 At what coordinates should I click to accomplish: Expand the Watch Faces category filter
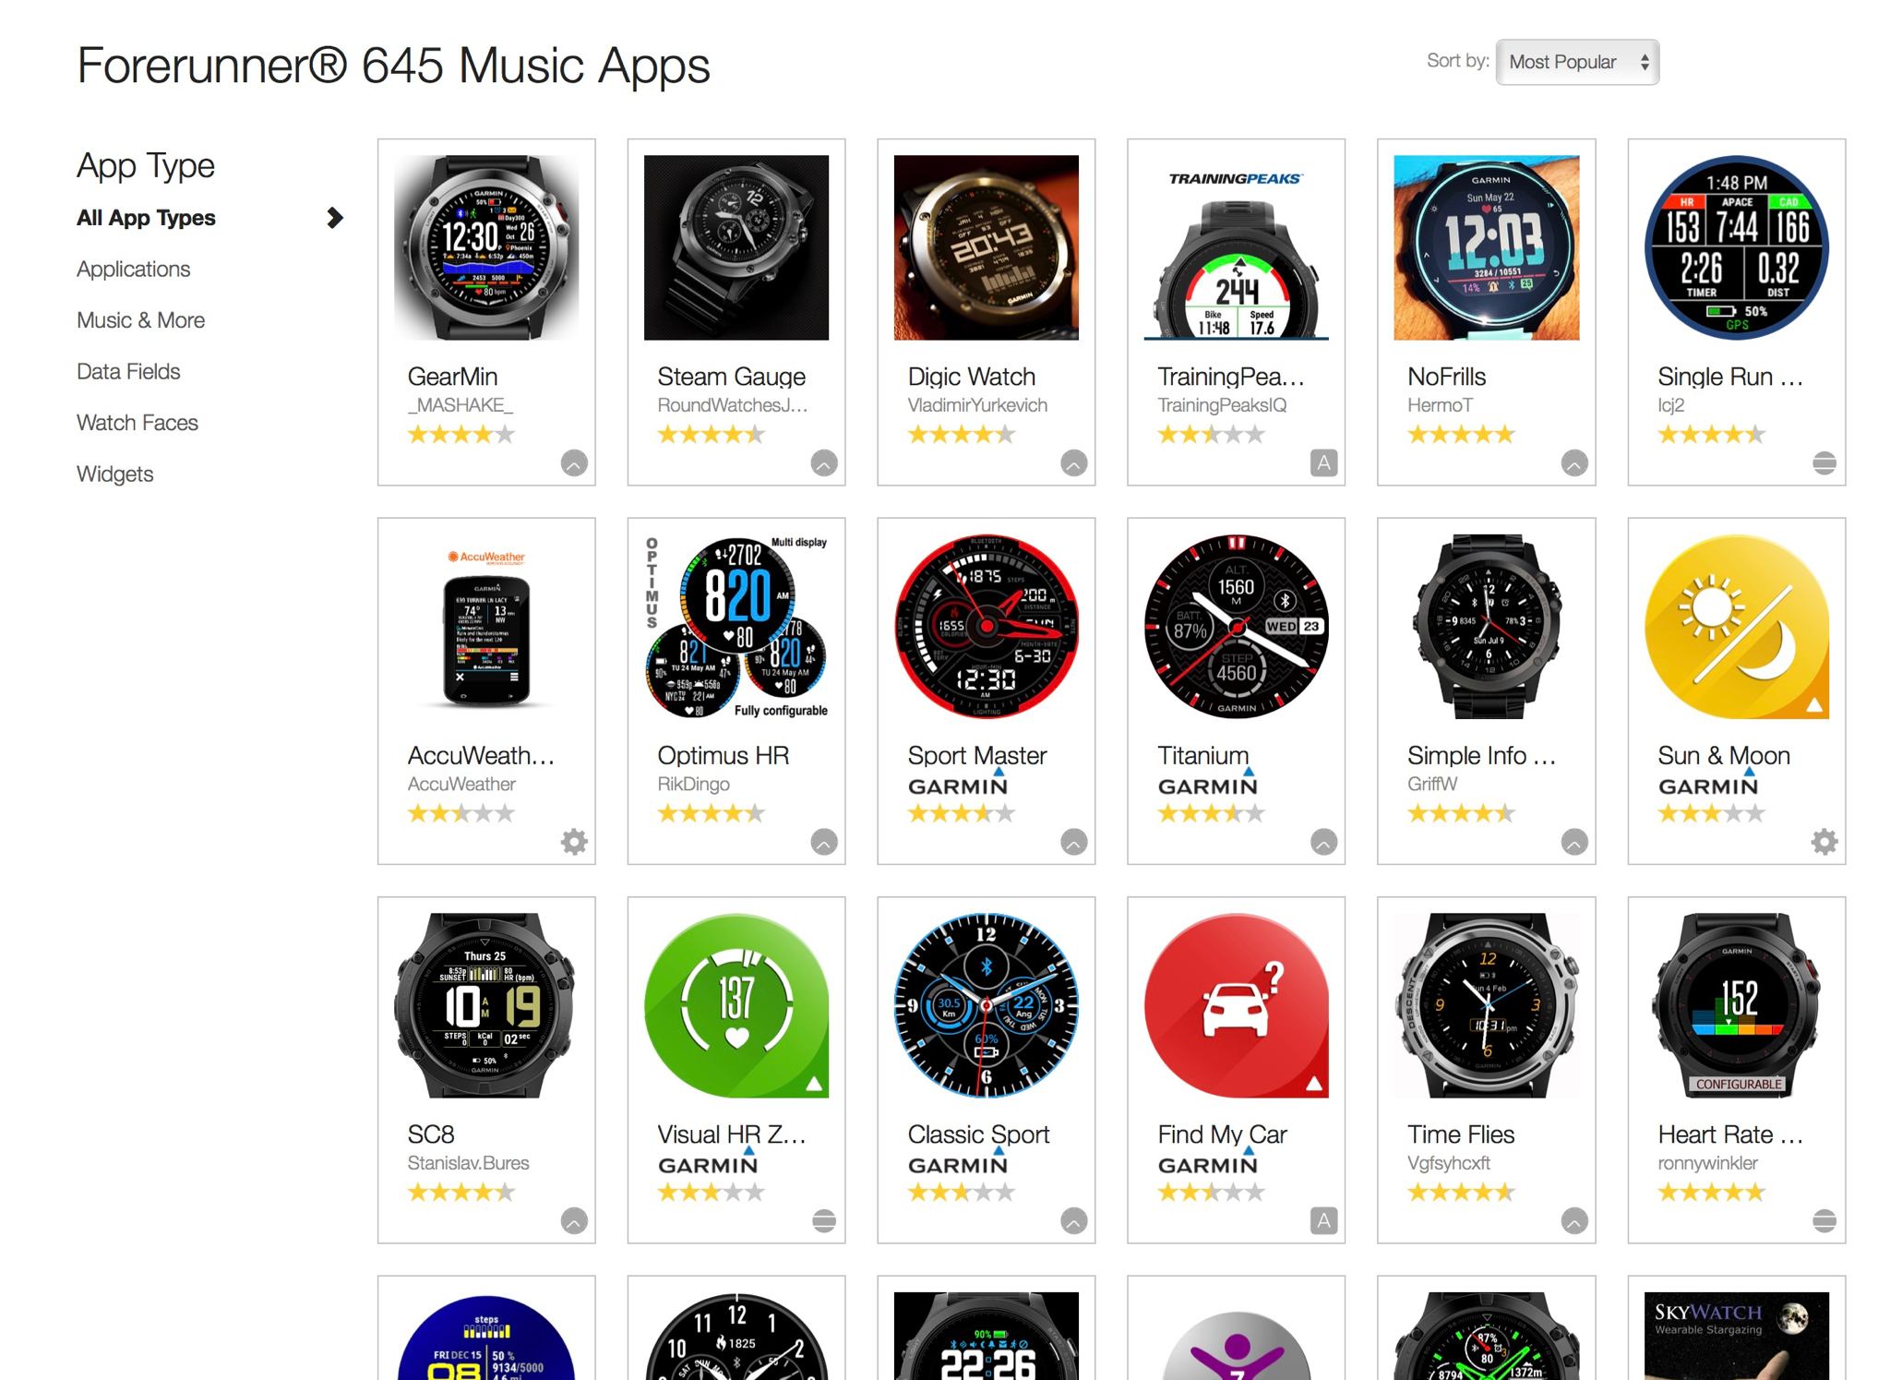click(x=137, y=423)
